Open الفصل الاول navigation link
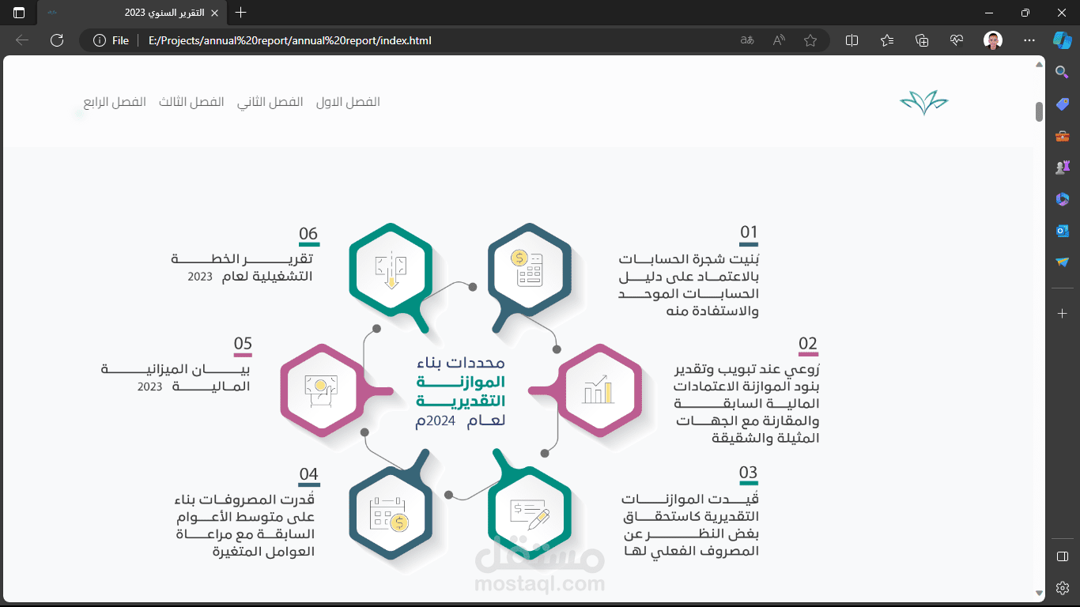 (x=348, y=102)
